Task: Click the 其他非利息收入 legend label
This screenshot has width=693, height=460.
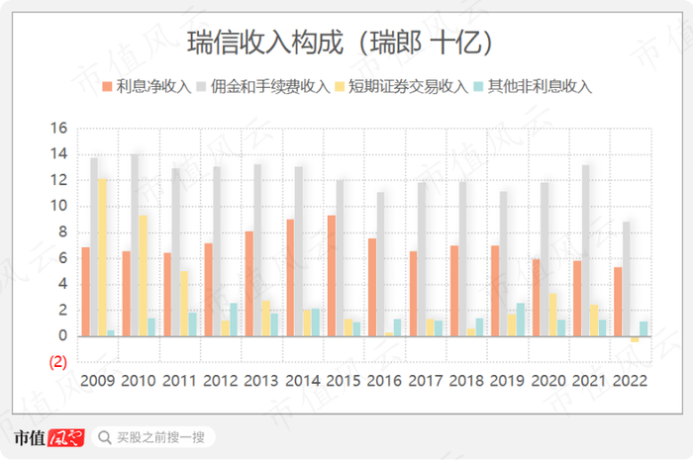Action: (x=540, y=86)
